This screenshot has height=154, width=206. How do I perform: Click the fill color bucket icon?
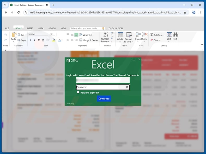point(54,40)
